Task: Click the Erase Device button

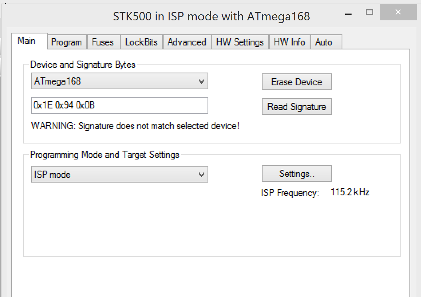Action: (296, 82)
